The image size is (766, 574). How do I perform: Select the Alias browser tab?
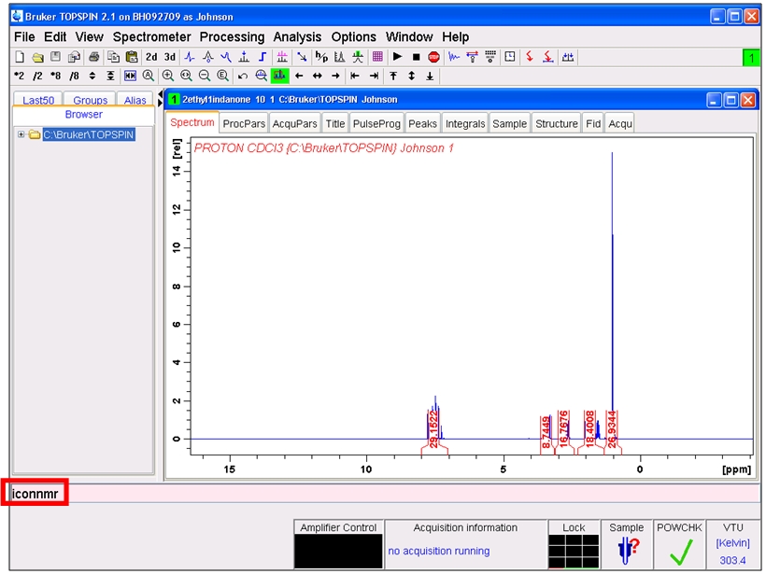click(135, 100)
